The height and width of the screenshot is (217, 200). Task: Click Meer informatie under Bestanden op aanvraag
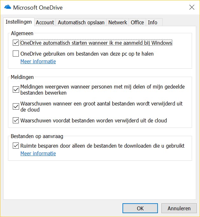point(38,153)
